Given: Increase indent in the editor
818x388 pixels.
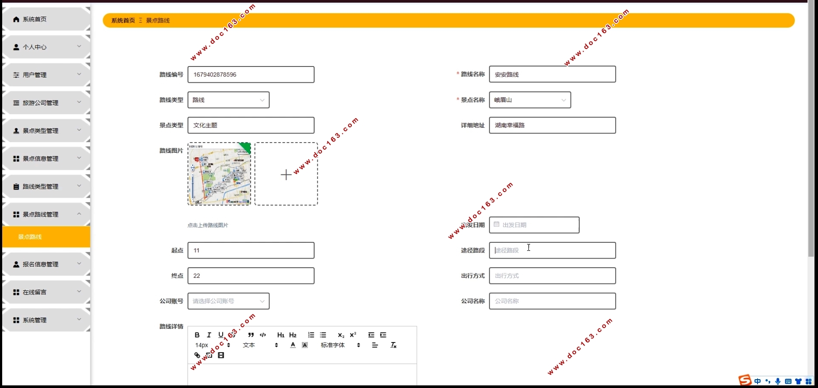Looking at the screenshot, I should pos(383,335).
